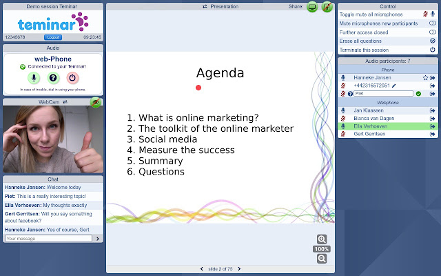This screenshot has width=441, height=276.
Task: Remove Bianca van Dagen with the exit icon
Action: pyautogui.click(x=433, y=119)
